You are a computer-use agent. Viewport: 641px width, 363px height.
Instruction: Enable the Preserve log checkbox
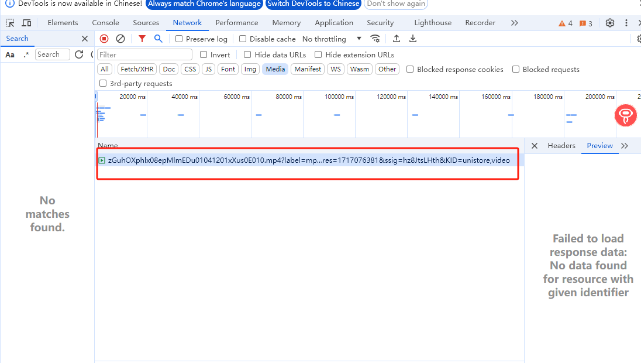pos(180,39)
